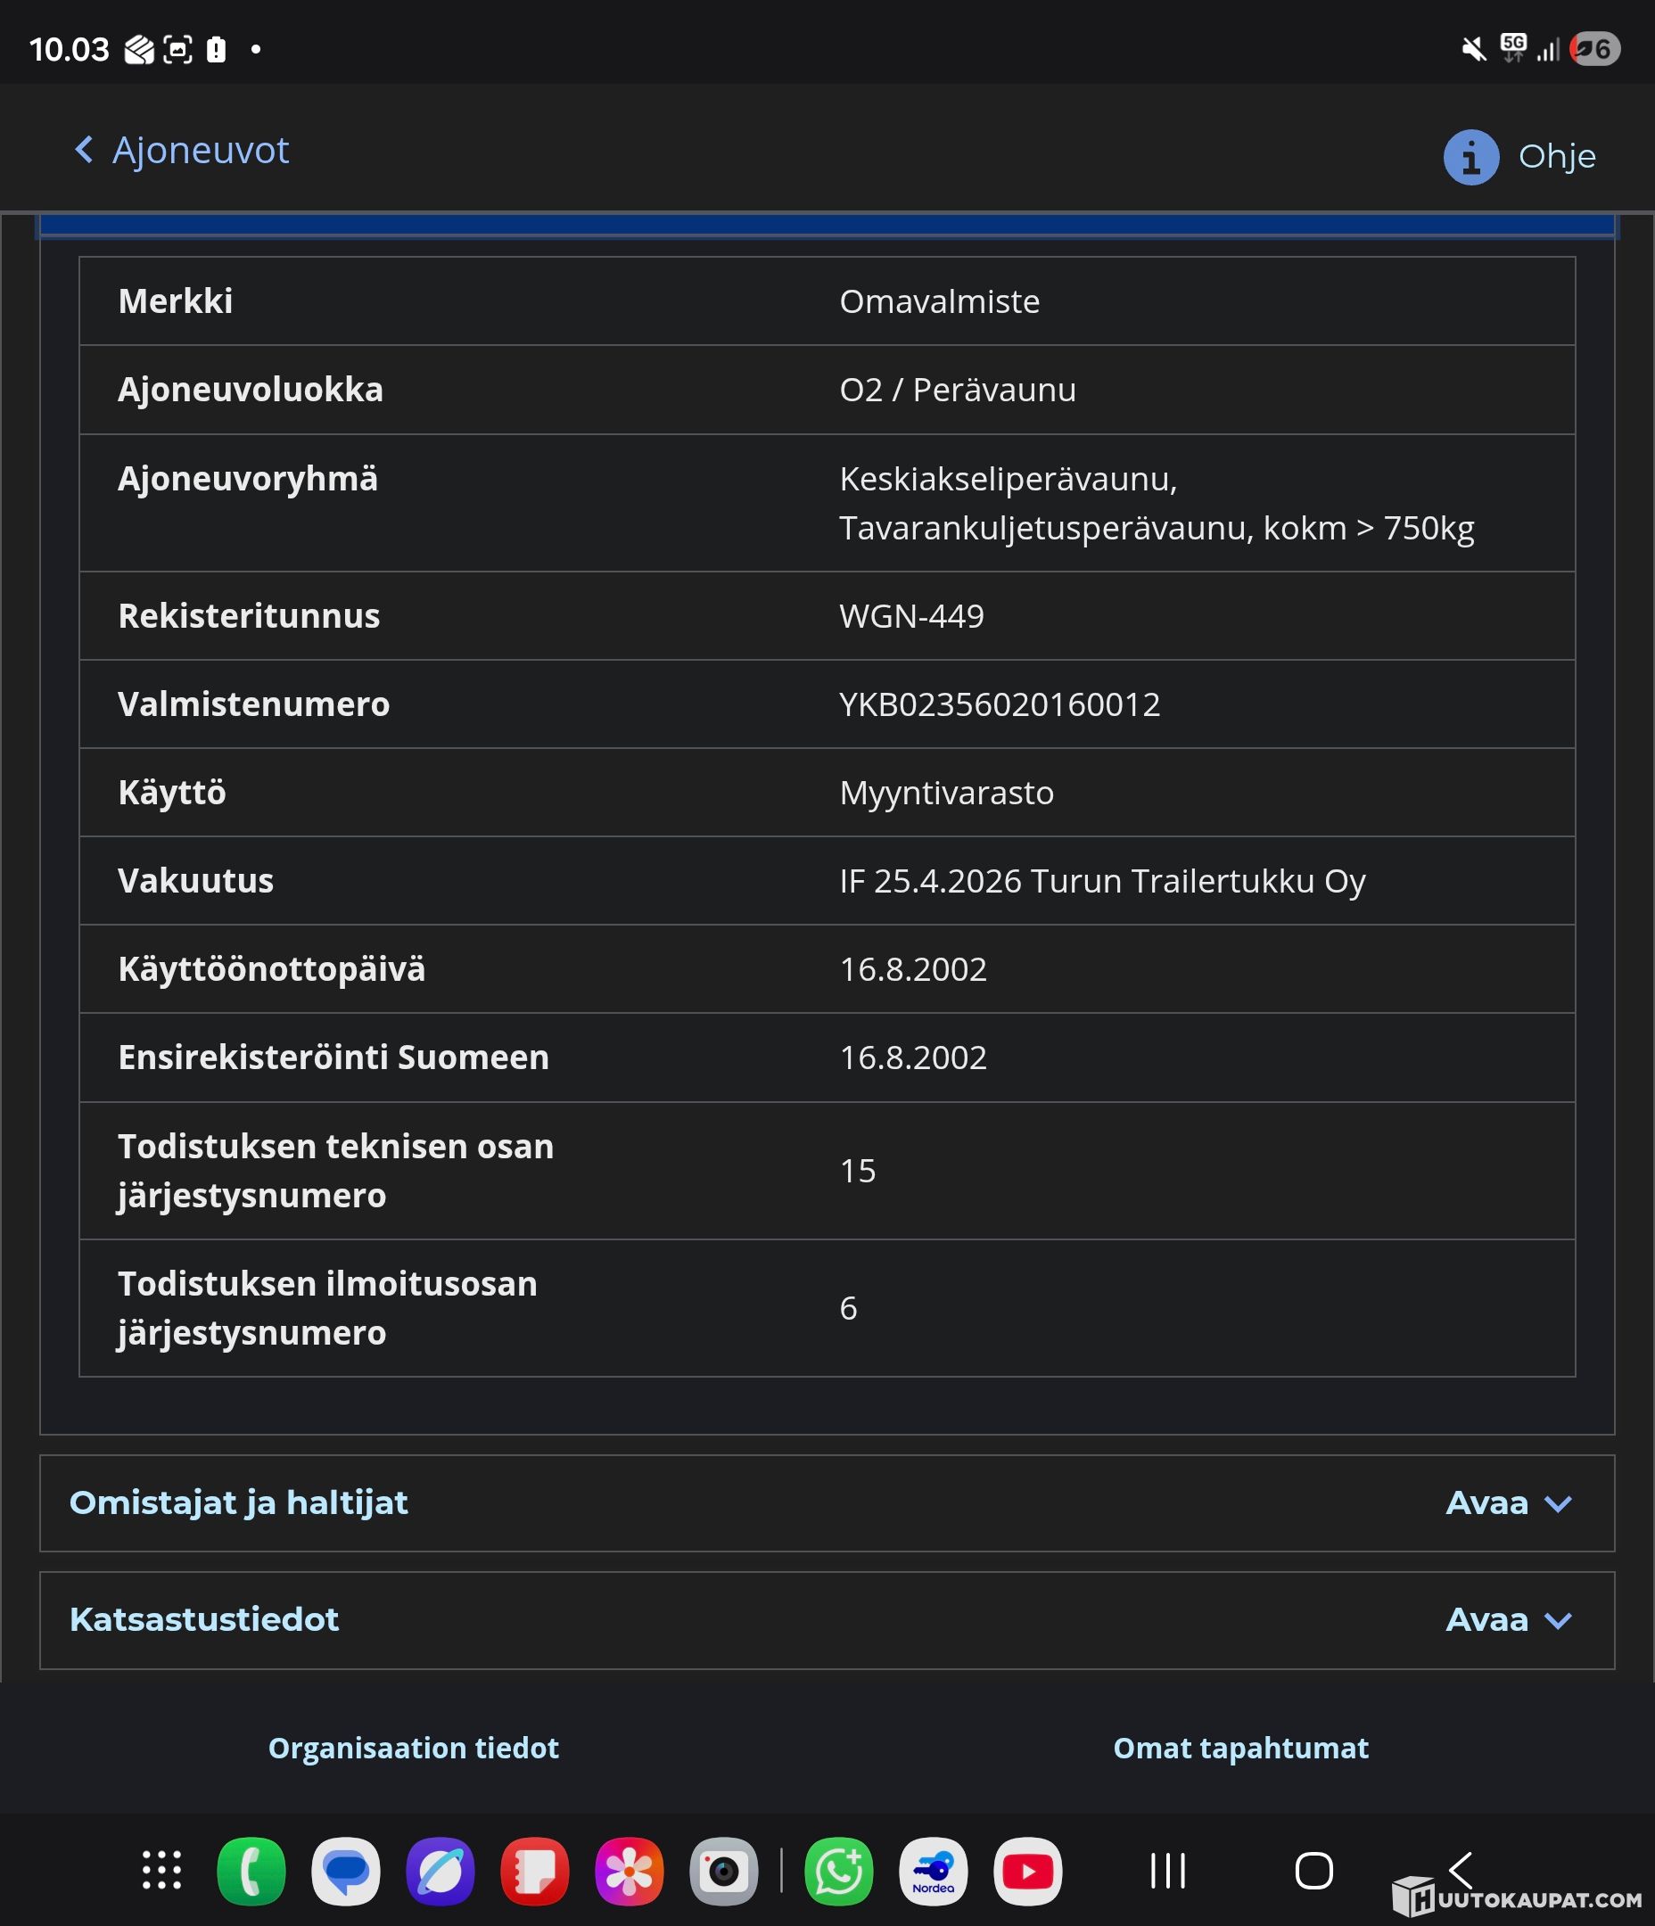Open the YouTube app
Image resolution: width=1655 pixels, height=1926 pixels.
[x=1027, y=1871]
